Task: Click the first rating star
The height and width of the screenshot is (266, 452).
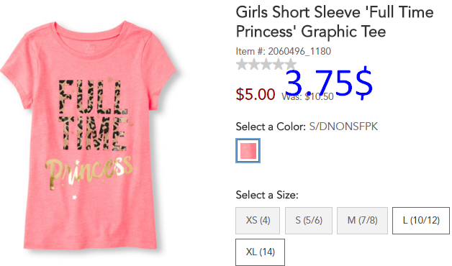Action: tap(242, 64)
